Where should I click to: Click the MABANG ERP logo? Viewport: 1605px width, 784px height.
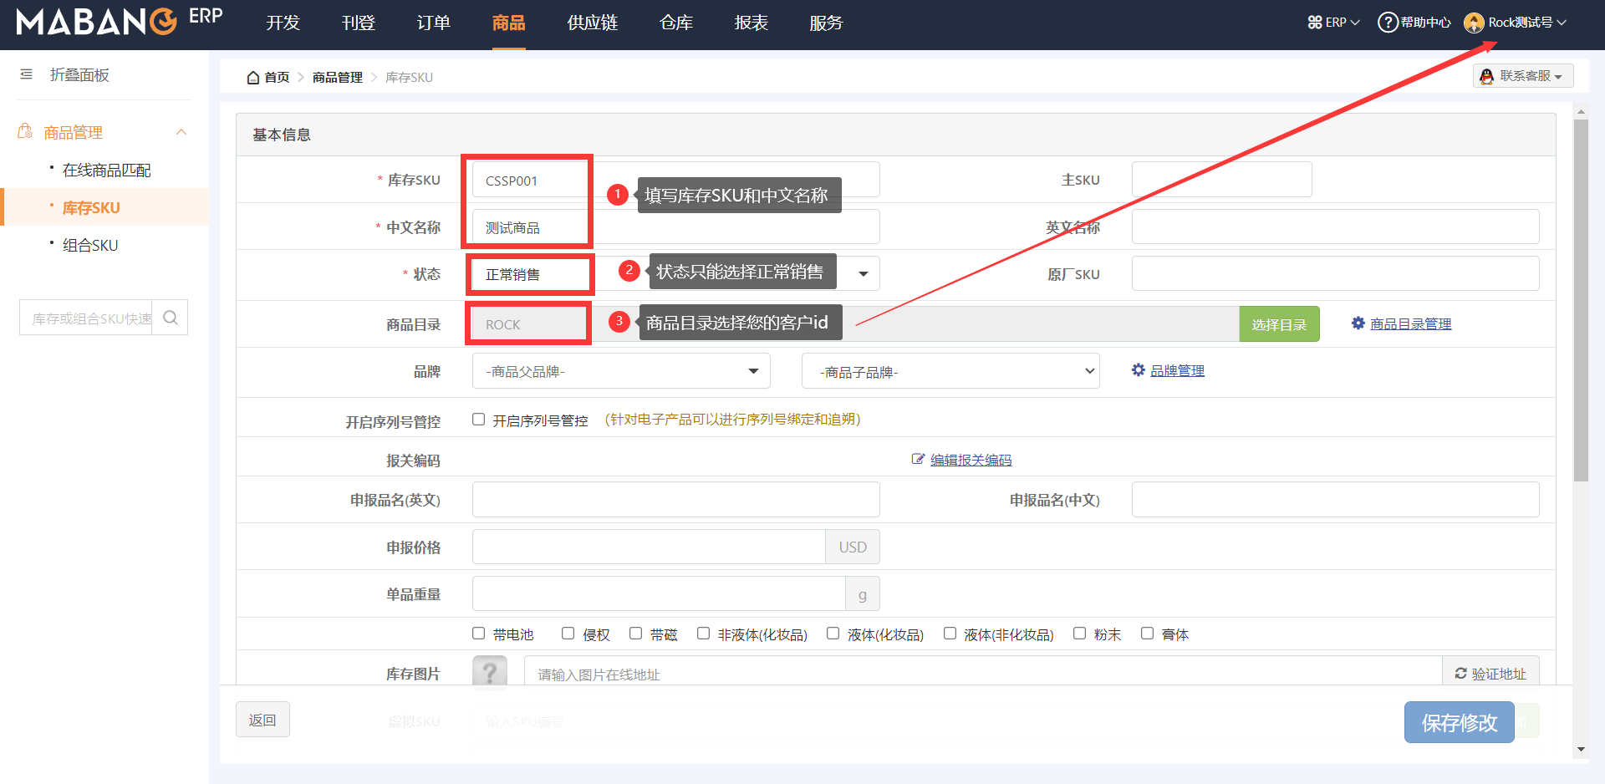point(120,20)
